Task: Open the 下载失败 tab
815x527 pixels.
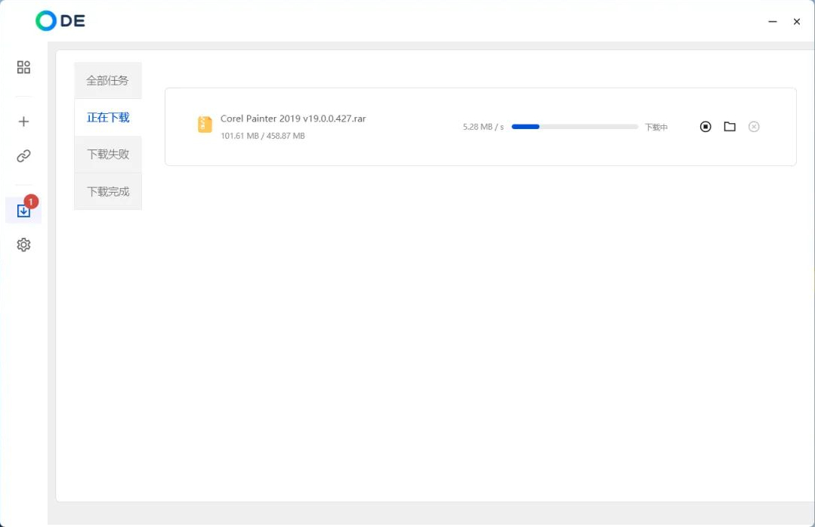Action: click(x=107, y=154)
